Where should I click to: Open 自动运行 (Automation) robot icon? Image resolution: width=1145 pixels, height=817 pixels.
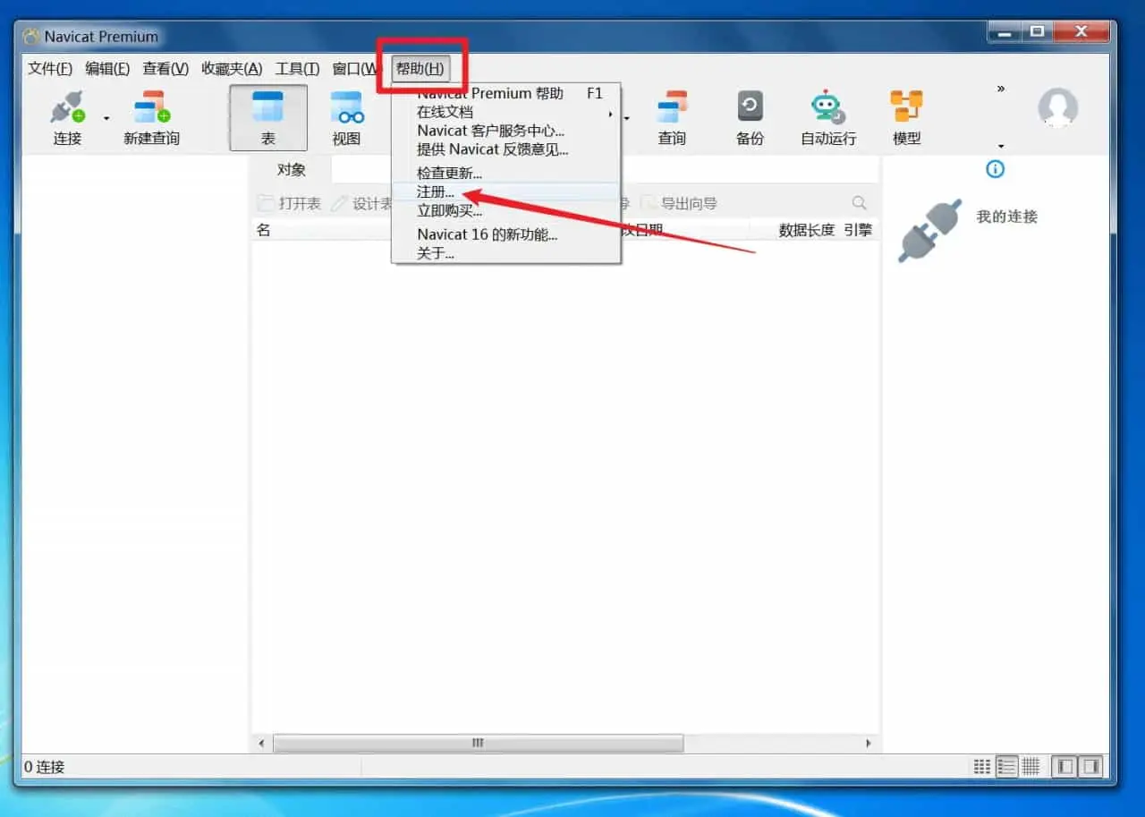[827, 107]
